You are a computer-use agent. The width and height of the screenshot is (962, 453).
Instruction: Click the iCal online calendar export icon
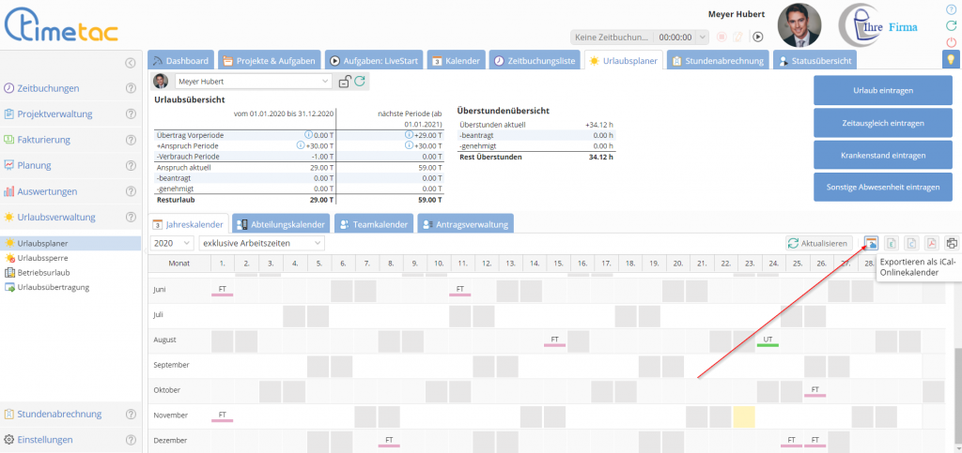(x=871, y=243)
